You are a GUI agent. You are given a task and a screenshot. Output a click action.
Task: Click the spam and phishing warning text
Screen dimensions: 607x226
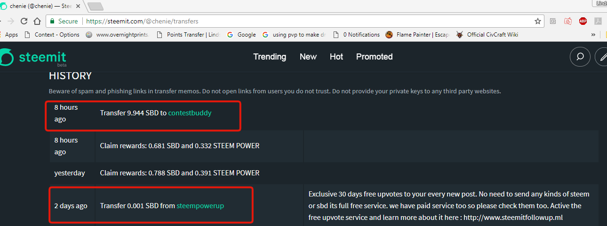(275, 91)
